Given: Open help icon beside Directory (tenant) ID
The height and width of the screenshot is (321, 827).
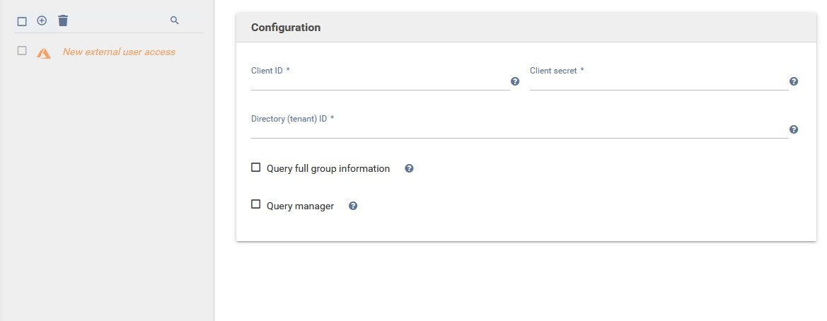Looking at the screenshot, I should click(x=794, y=130).
